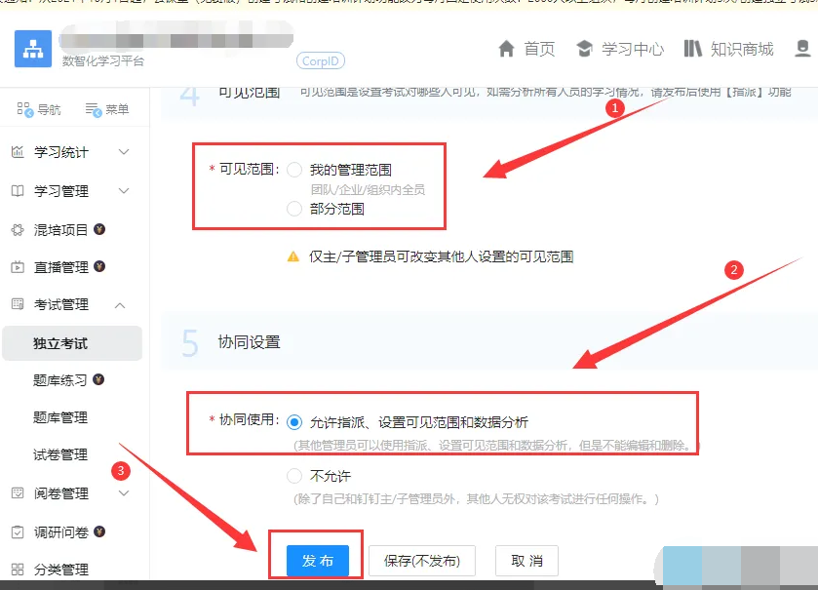818x590 pixels.
Task: Select 我的管理范围 radio option
Action: (x=294, y=170)
